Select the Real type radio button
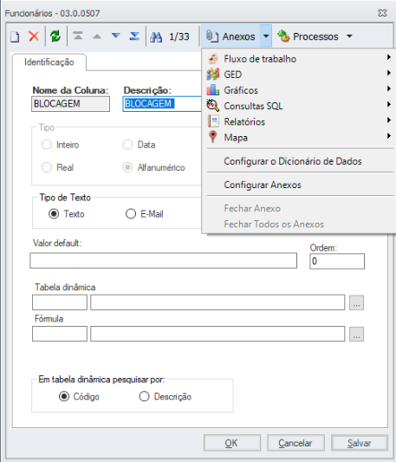Image resolution: width=396 pixels, height=462 pixels. pos(47,167)
